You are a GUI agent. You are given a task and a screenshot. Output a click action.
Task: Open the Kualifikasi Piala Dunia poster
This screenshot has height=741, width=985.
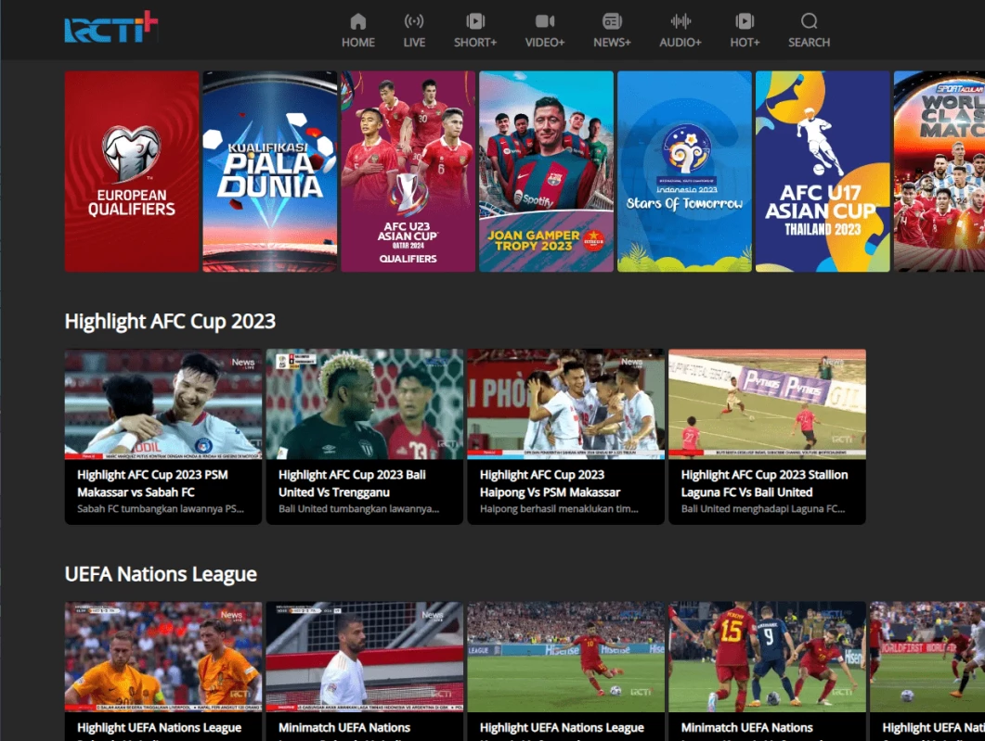[270, 172]
